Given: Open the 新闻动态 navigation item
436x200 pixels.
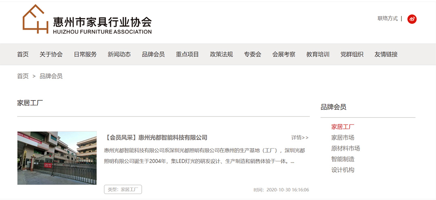Looking at the screenshot, I should (119, 55).
